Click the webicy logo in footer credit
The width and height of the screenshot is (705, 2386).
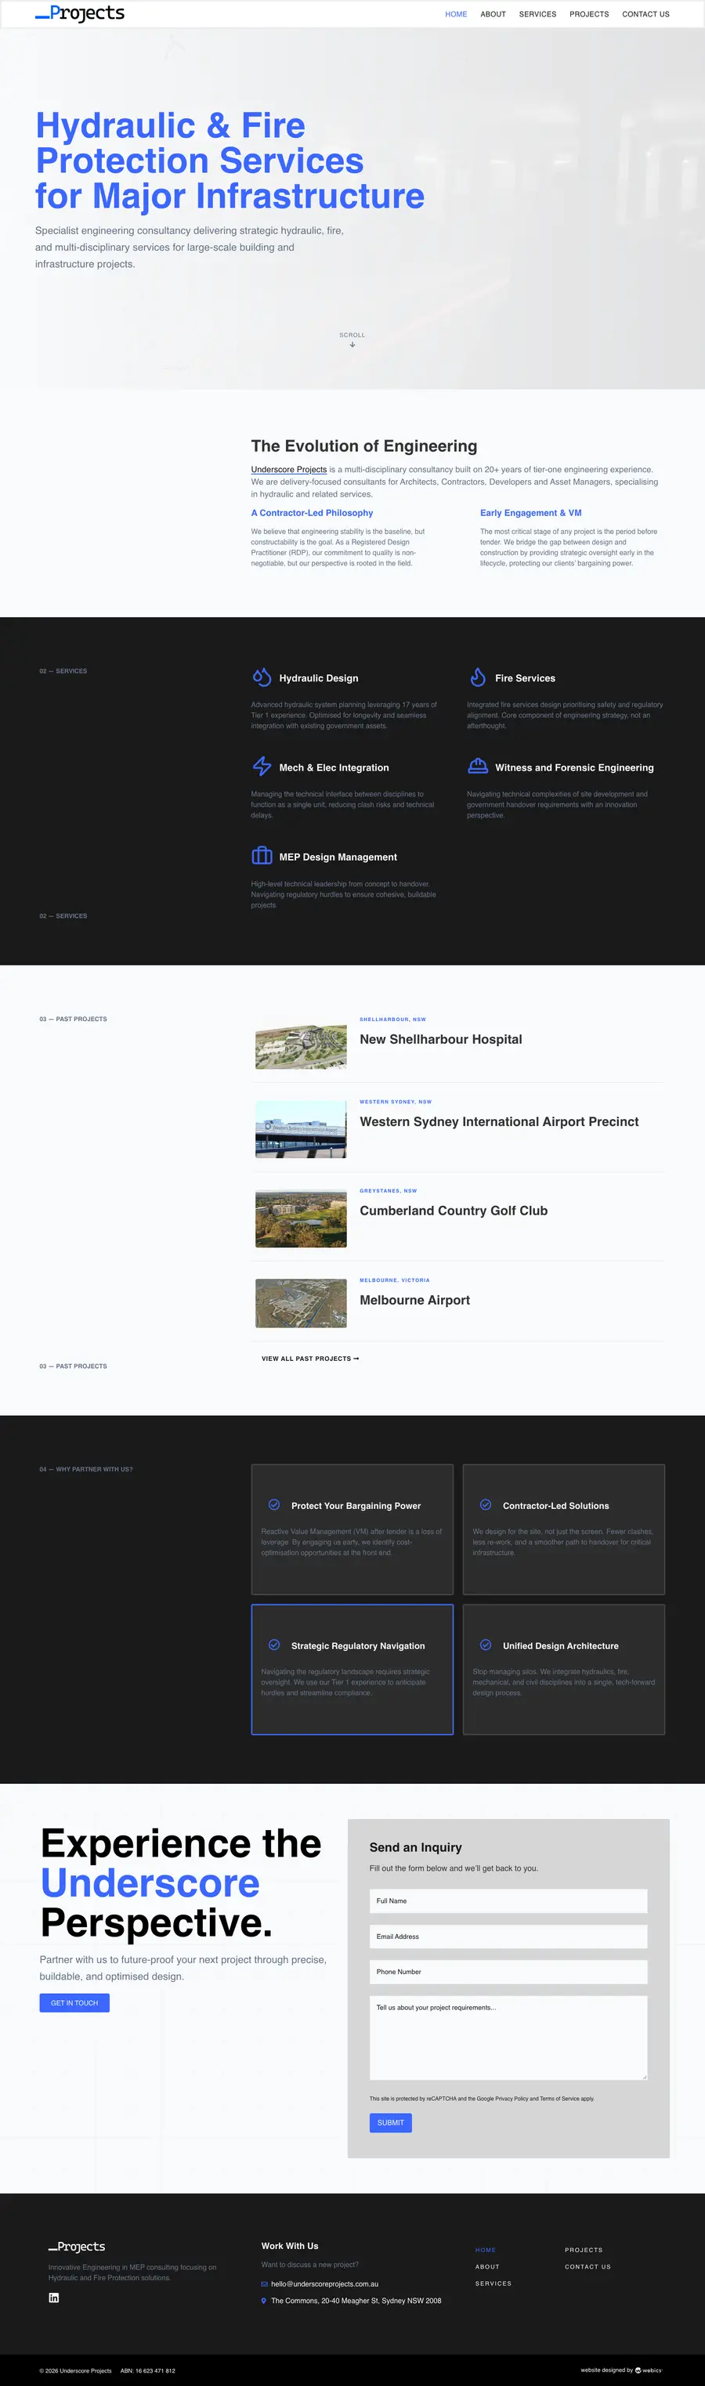click(x=649, y=2370)
